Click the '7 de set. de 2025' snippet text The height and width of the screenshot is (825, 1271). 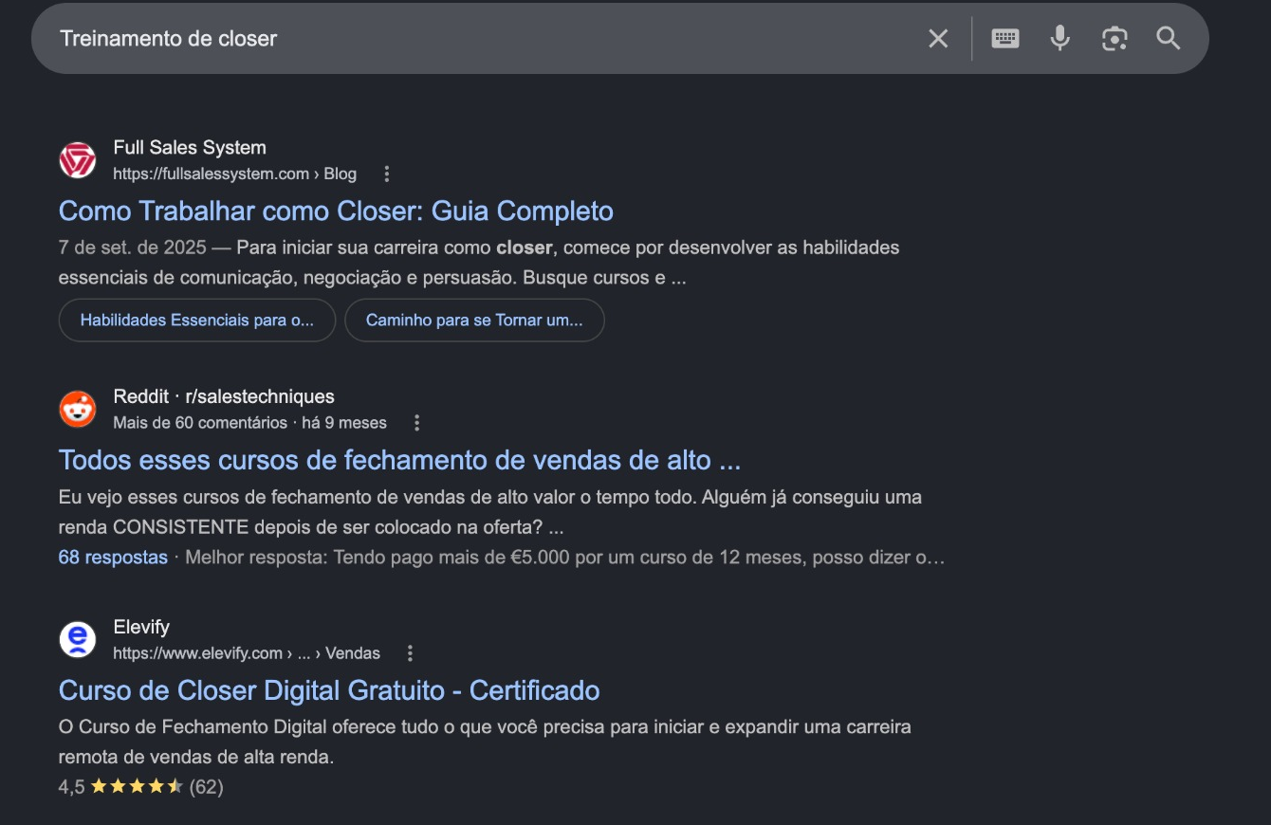[x=133, y=247]
